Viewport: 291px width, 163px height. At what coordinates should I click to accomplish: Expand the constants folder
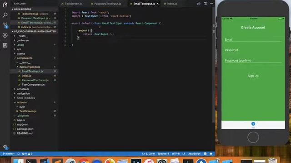(23, 89)
